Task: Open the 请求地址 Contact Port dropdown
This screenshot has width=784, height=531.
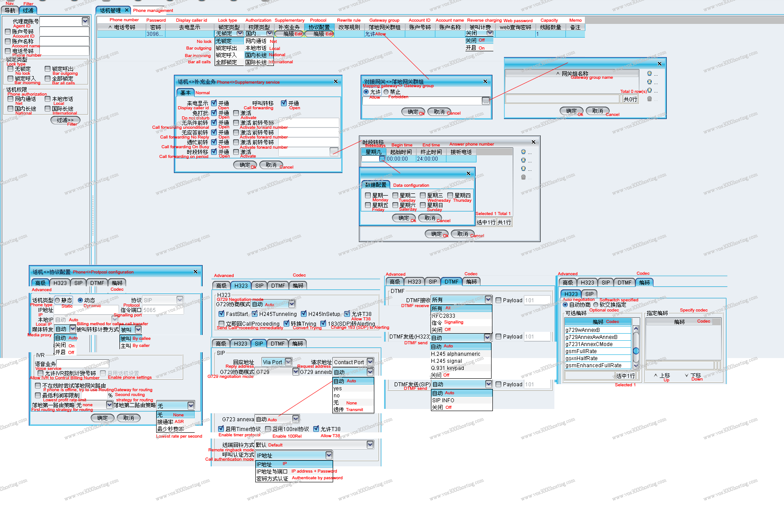Action: coord(370,362)
